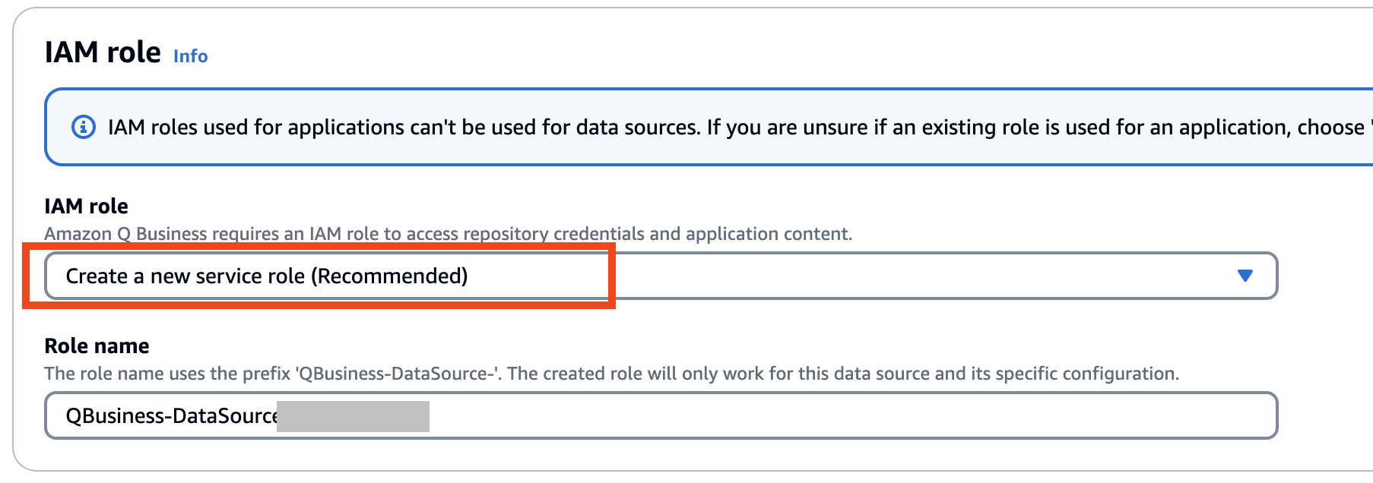The image size is (1373, 483).
Task: Select 'Create a new service role (Recommended)' field
Action: click(661, 276)
